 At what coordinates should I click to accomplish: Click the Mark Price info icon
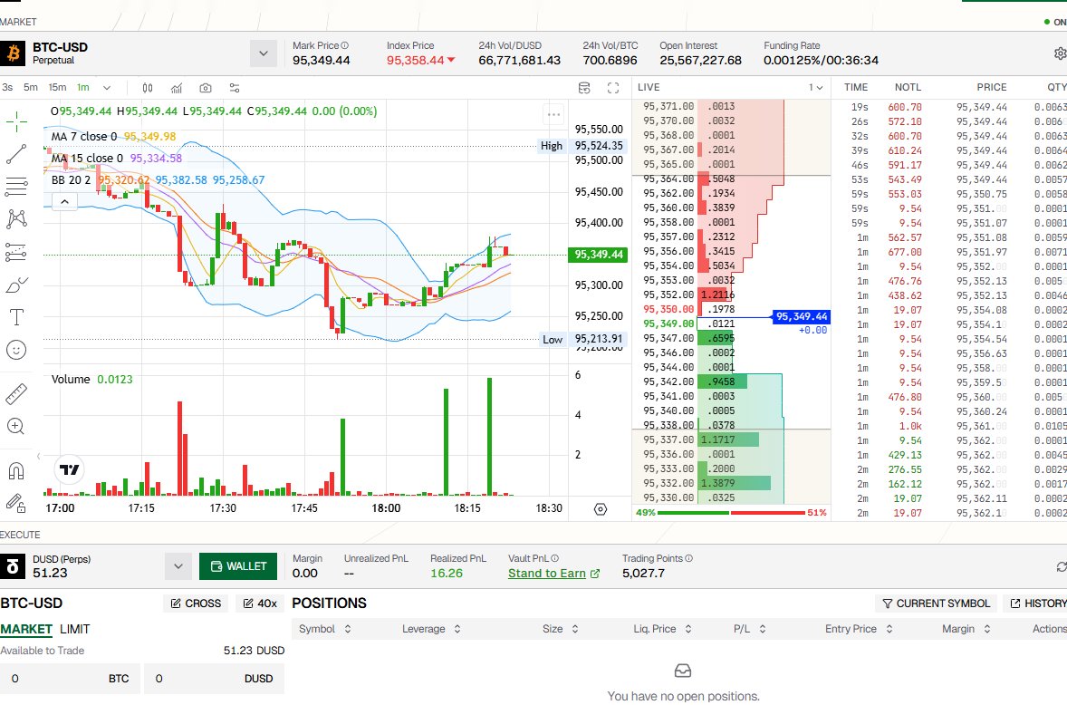(x=344, y=45)
